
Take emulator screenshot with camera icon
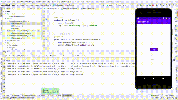click(x=176, y=35)
